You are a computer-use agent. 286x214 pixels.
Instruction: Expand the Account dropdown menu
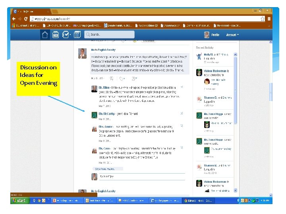[x=232, y=35]
